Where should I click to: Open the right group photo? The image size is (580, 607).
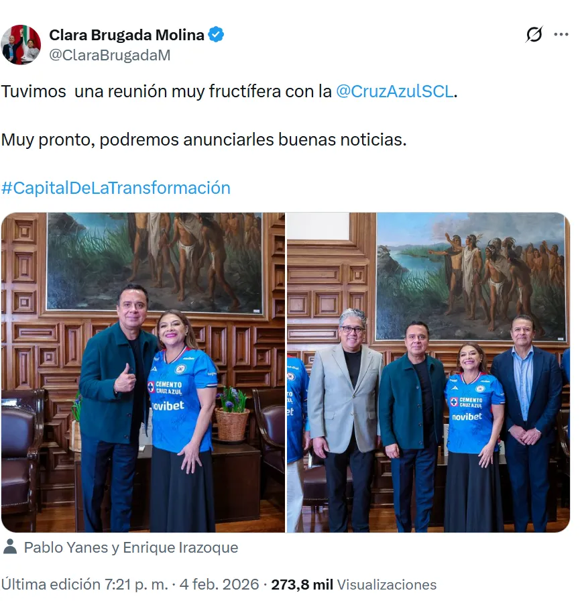428,372
